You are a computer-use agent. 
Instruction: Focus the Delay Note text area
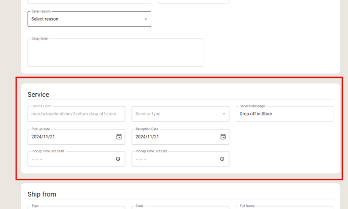coord(115,53)
